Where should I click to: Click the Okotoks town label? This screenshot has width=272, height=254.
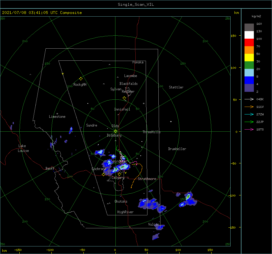[x=121, y=201]
